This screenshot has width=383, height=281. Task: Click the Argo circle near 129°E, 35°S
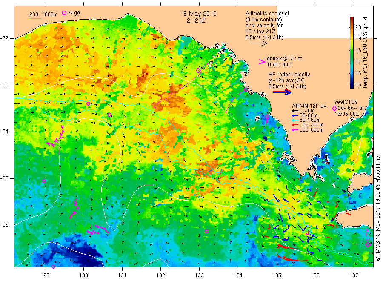click(x=44, y=181)
